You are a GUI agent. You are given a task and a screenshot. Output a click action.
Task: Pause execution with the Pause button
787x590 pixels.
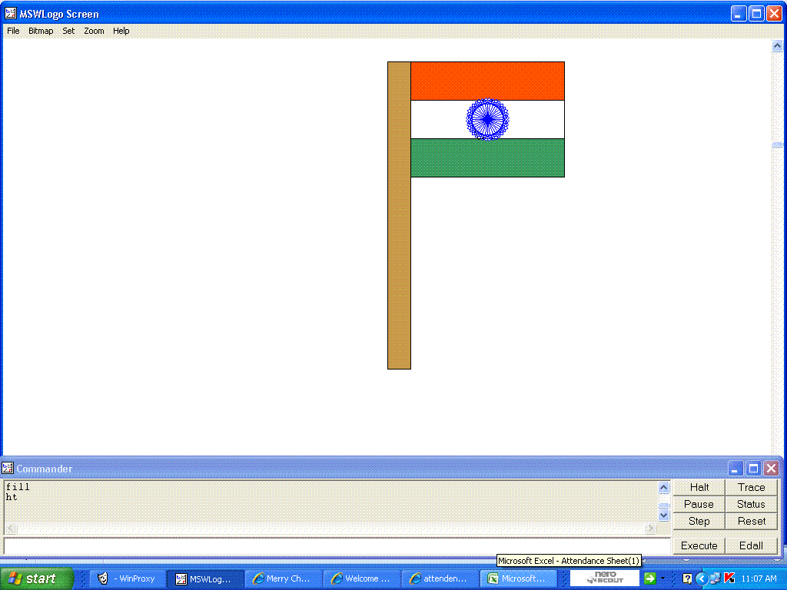699,504
